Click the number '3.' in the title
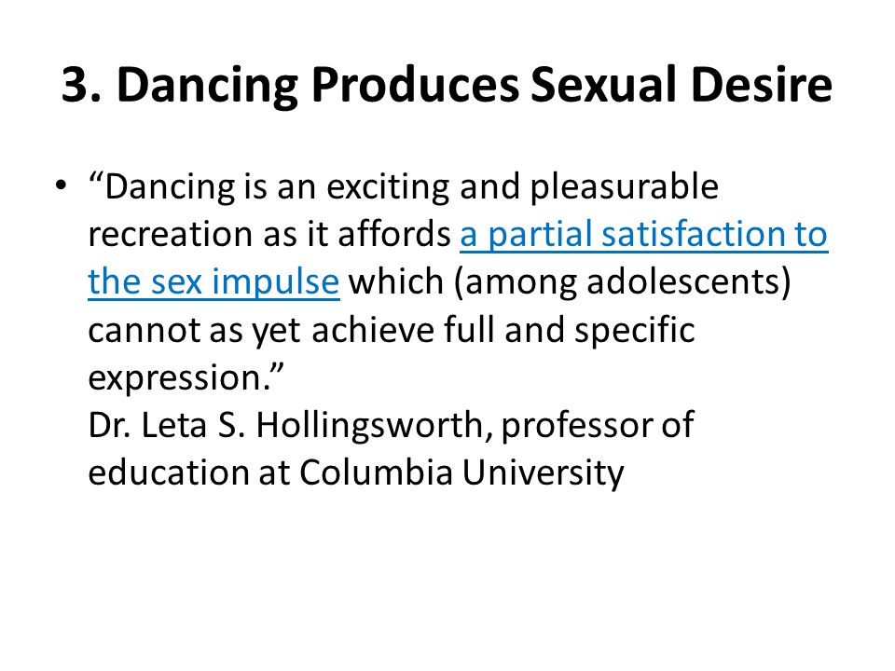Image resolution: width=895 pixels, height=671 pixels. [82, 85]
